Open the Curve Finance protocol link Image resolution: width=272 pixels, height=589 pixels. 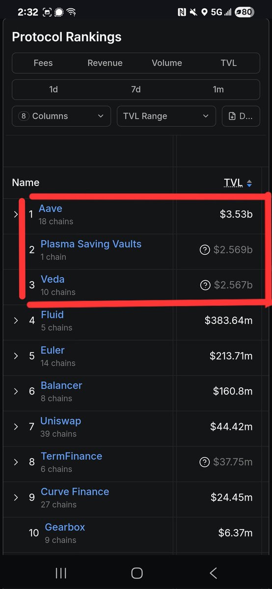click(75, 491)
